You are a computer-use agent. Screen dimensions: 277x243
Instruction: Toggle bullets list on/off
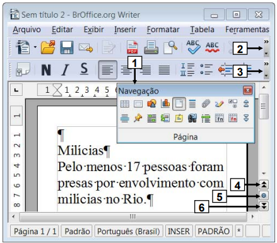click(206, 69)
